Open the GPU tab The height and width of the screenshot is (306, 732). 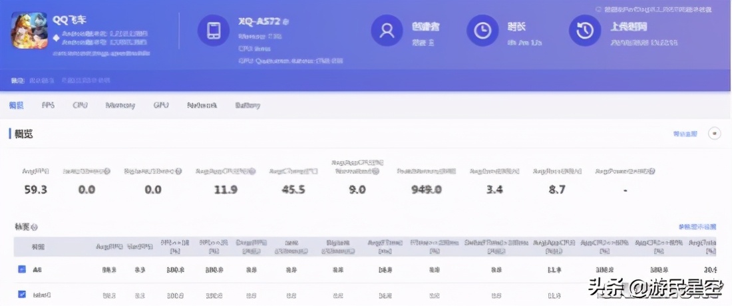pyautogui.click(x=161, y=105)
